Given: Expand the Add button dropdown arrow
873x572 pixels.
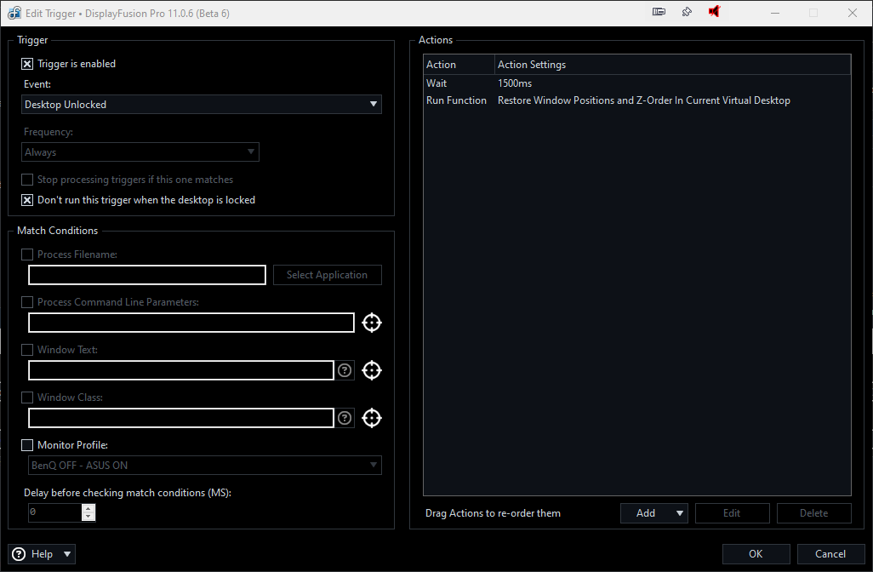Looking at the screenshot, I should [679, 513].
